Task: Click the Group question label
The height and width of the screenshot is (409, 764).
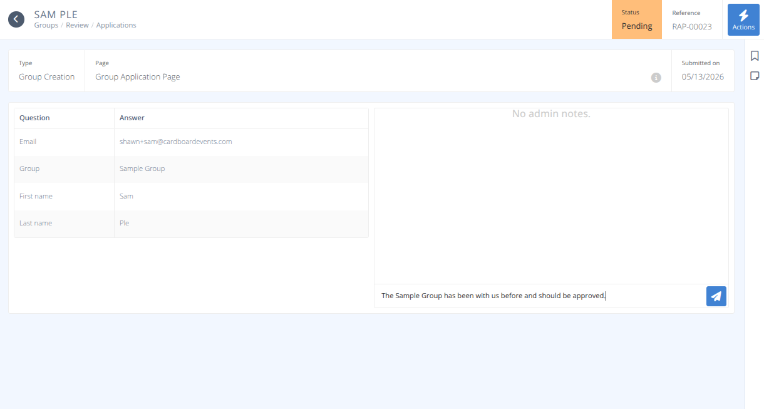Action: [29, 168]
